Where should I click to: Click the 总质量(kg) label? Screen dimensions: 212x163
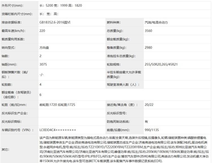tap(115, 31)
